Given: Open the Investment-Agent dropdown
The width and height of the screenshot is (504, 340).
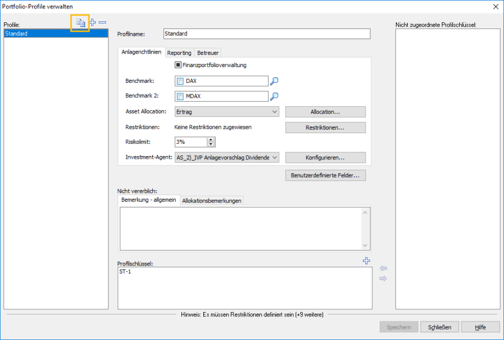Looking at the screenshot, I should [274, 158].
